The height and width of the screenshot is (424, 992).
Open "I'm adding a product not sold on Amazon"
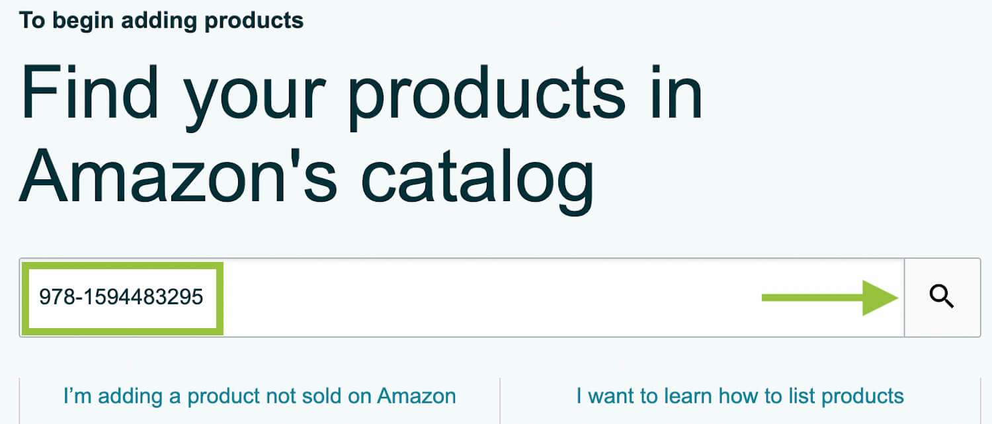click(259, 396)
